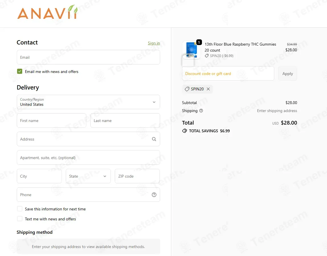327x256 pixels.
Task: Focus the Email input field
Action: click(88, 57)
